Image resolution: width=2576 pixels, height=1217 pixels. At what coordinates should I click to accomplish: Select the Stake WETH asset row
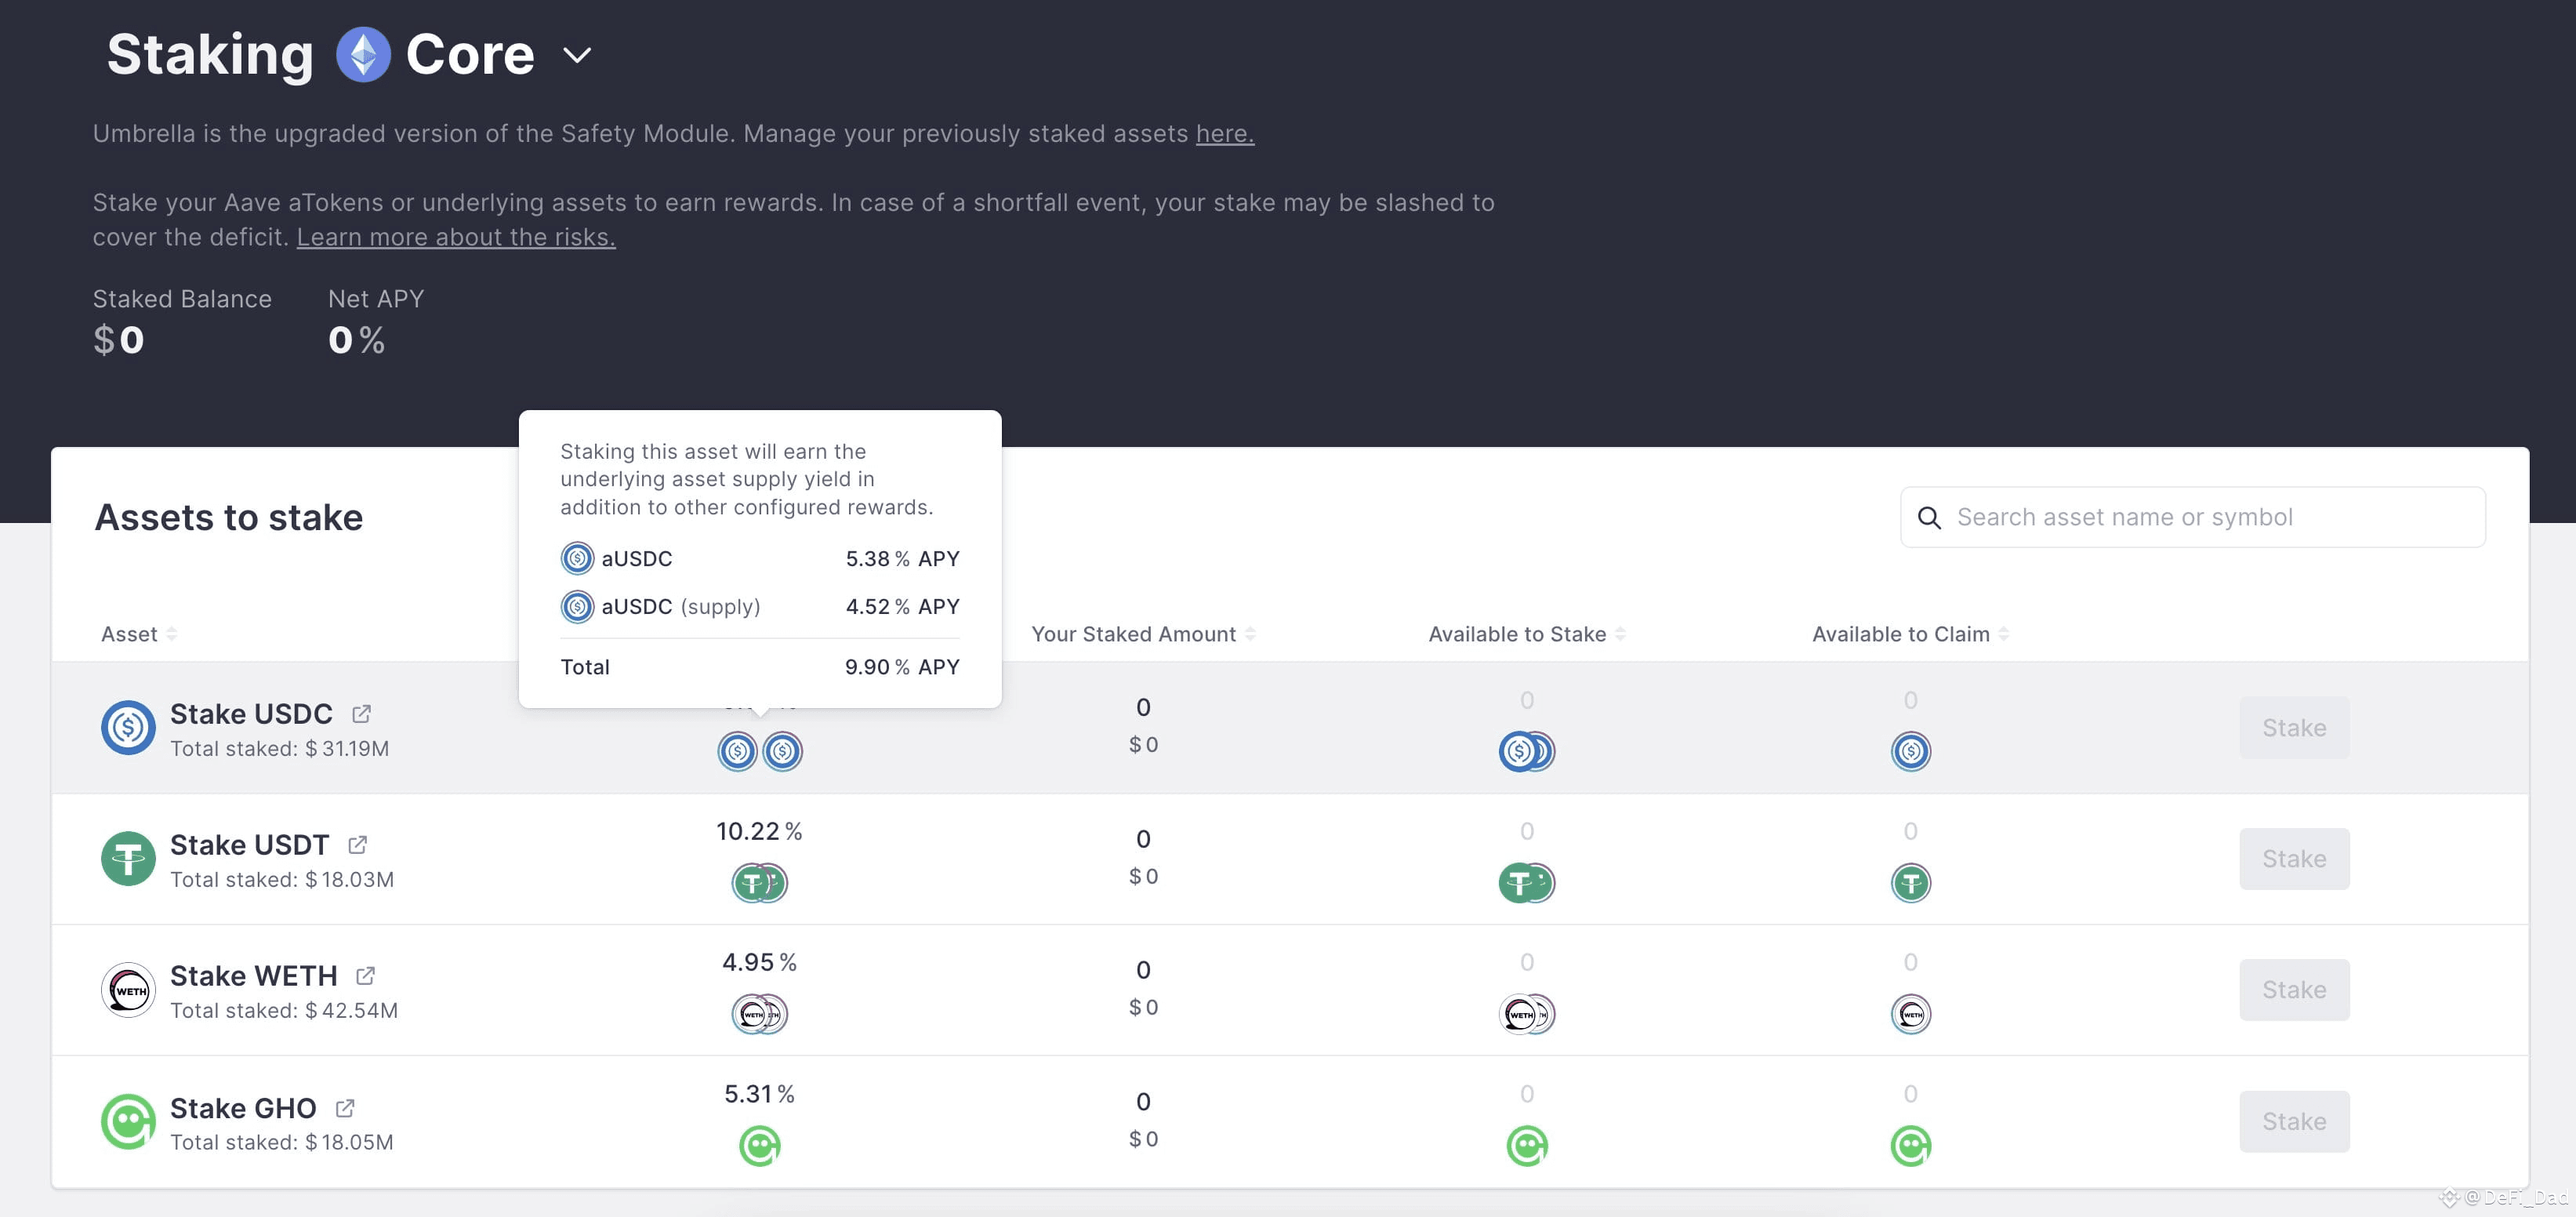pyautogui.click(x=1290, y=990)
